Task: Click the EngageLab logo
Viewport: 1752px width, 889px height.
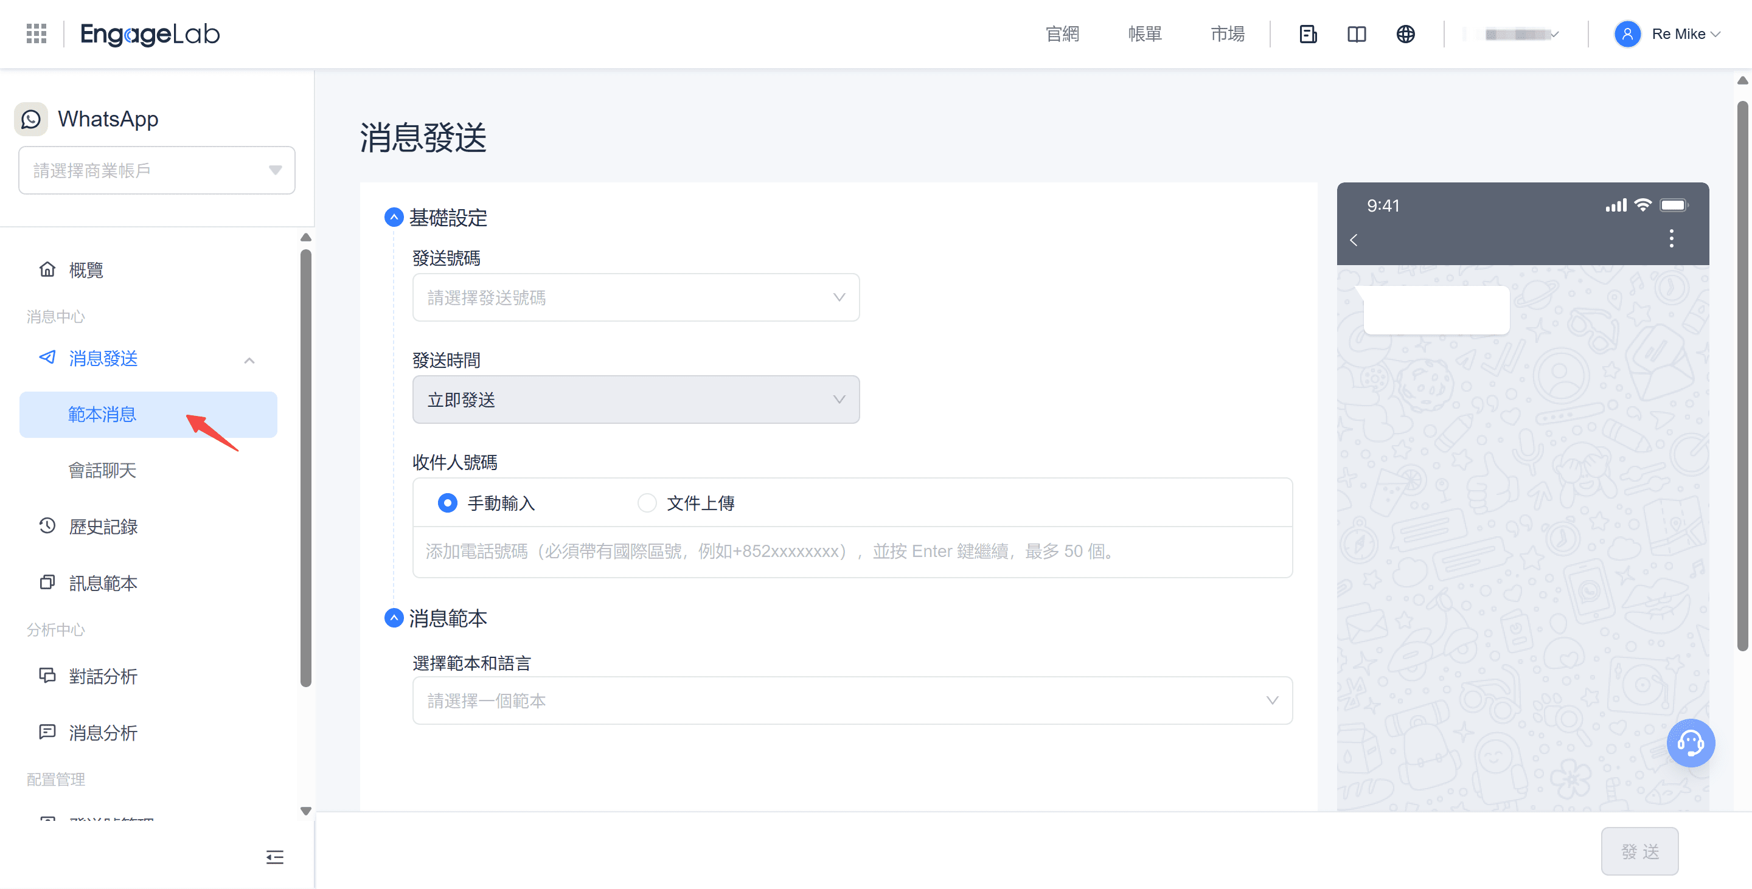Action: pos(150,34)
